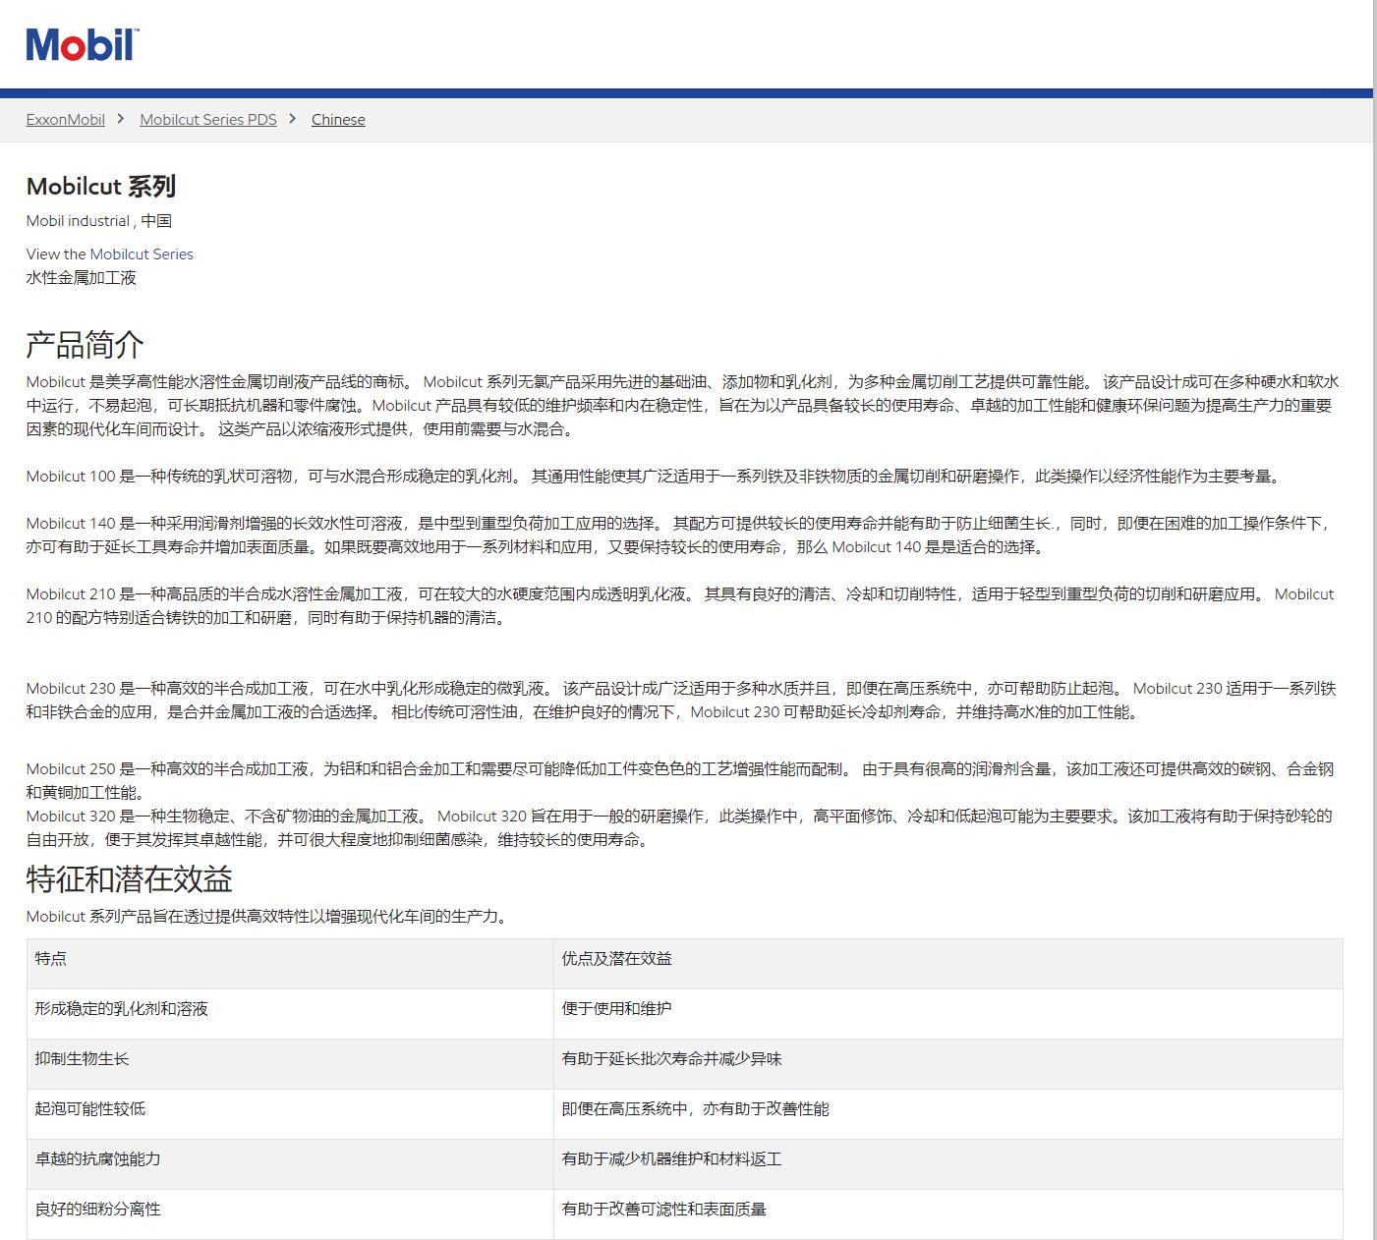Click the 优点及潜在效益 table header cell
Image resolution: width=1377 pixels, height=1240 pixels.
(947, 964)
